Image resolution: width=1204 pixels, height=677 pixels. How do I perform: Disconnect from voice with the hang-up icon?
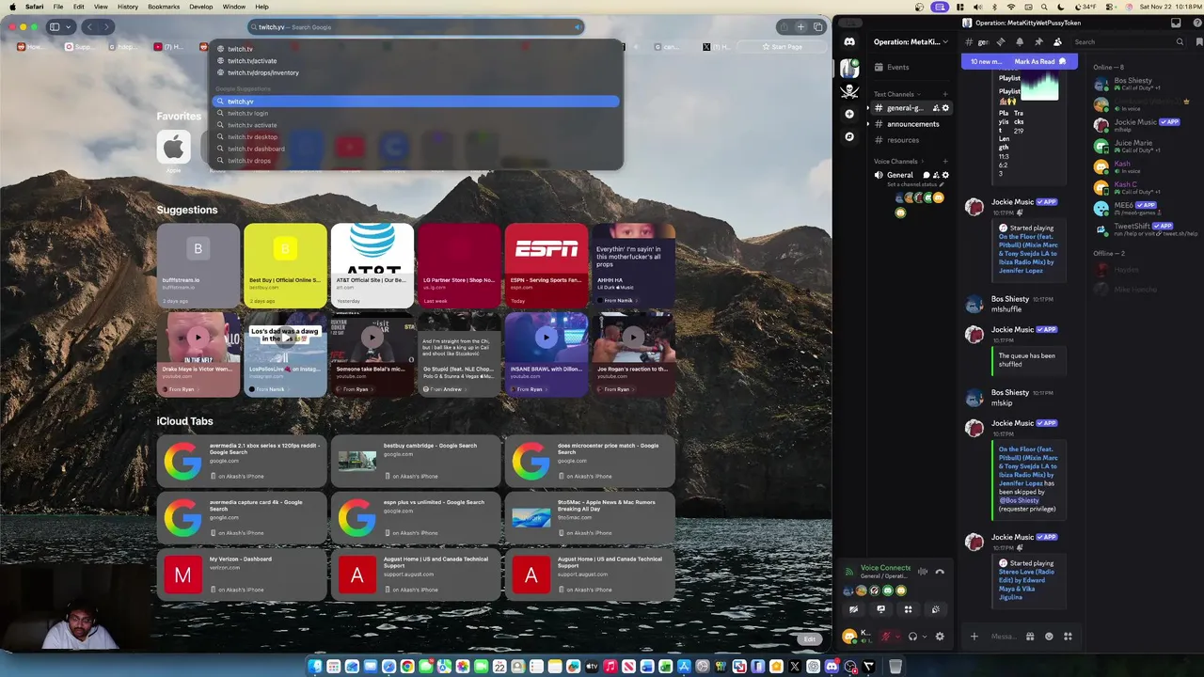940,572
